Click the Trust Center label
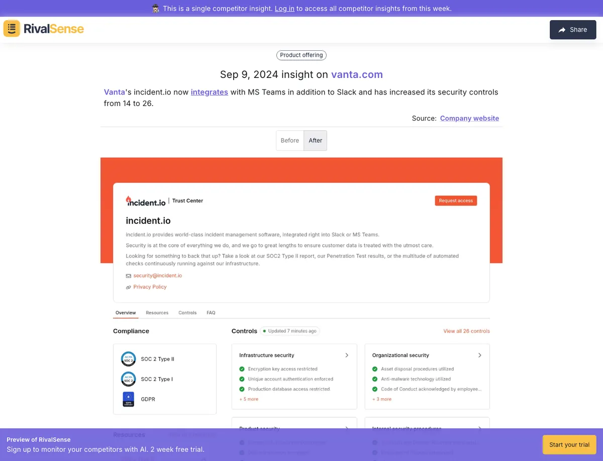The width and height of the screenshot is (603, 461). 187,201
